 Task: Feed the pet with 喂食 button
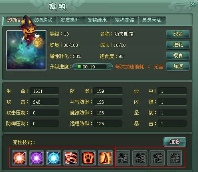178,56
